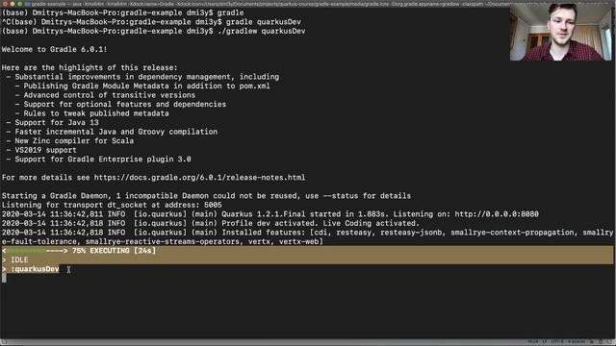The height and width of the screenshot is (346, 616).
Task: Click 'Starting a Gradle Daemon' line
Action: [x=206, y=196]
